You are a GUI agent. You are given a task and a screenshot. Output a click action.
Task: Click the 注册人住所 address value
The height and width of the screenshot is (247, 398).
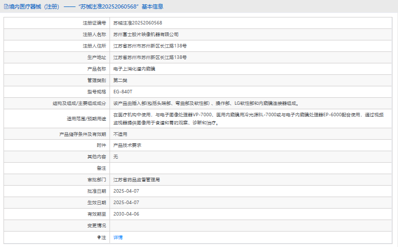(150, 46)
